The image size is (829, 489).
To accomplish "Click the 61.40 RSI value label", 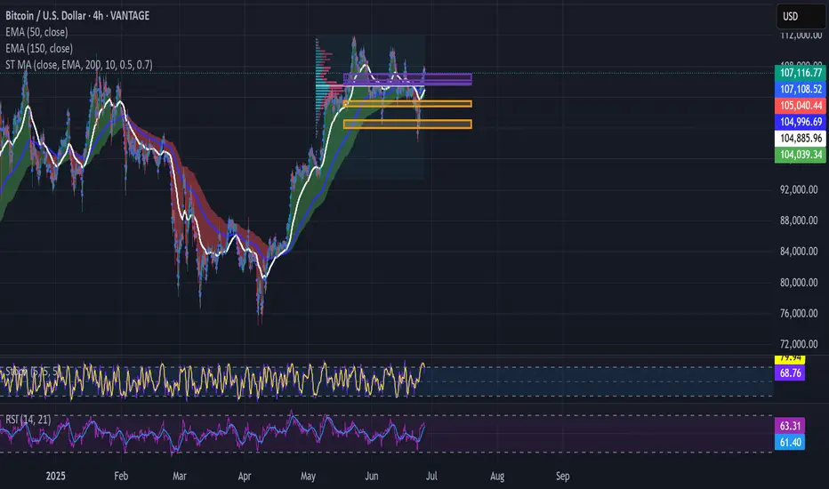I will pyautogui.click(x=790, y=442).
